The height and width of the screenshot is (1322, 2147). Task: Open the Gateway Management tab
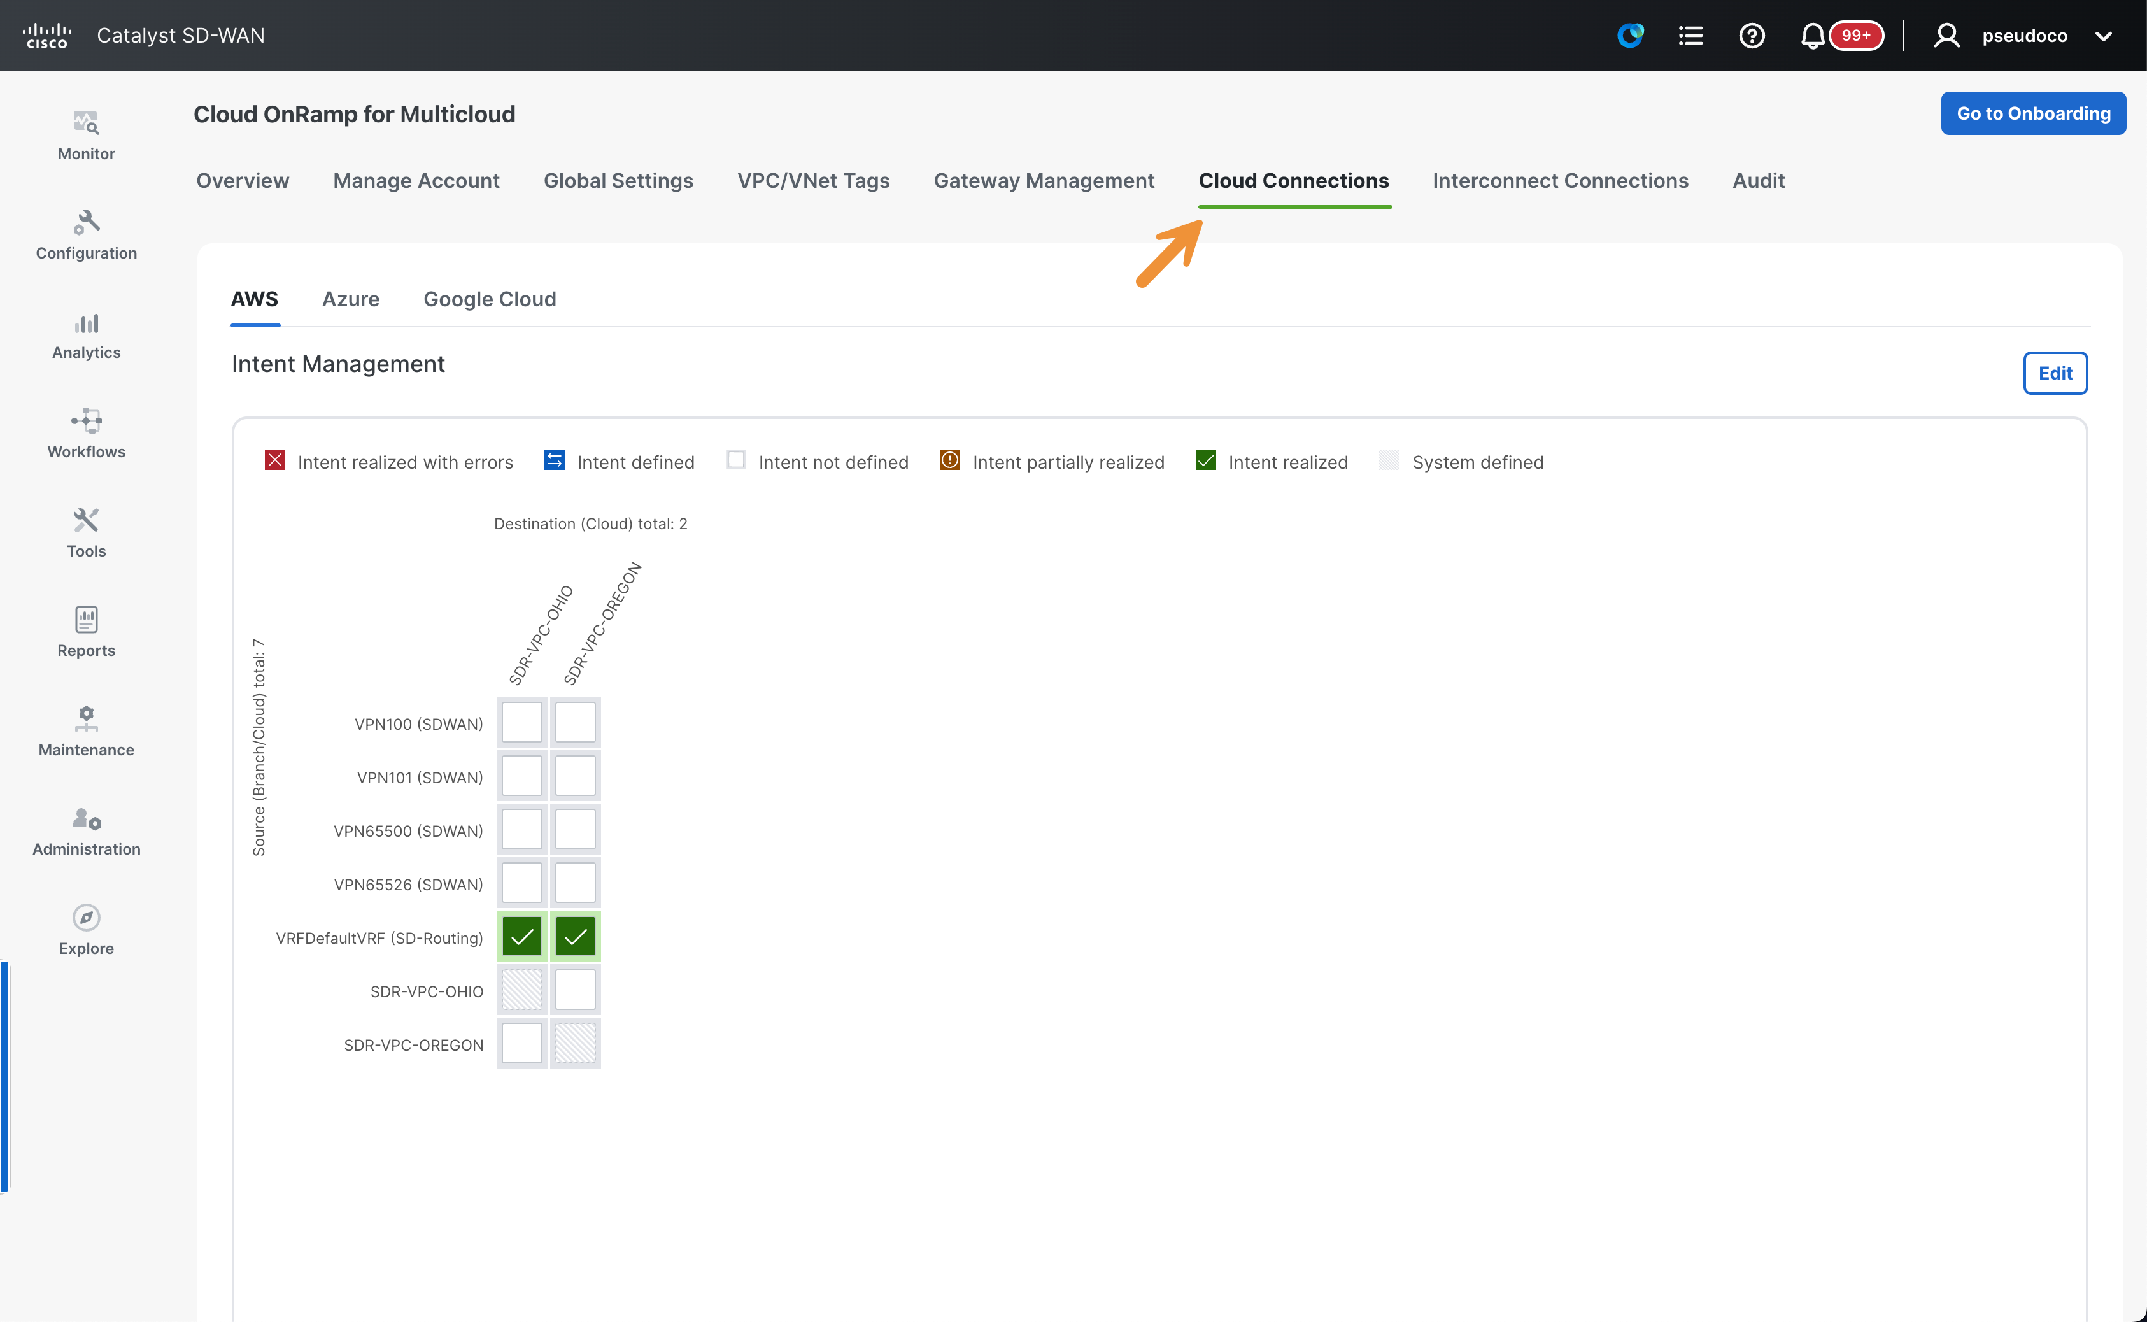tap(1044, 181)
